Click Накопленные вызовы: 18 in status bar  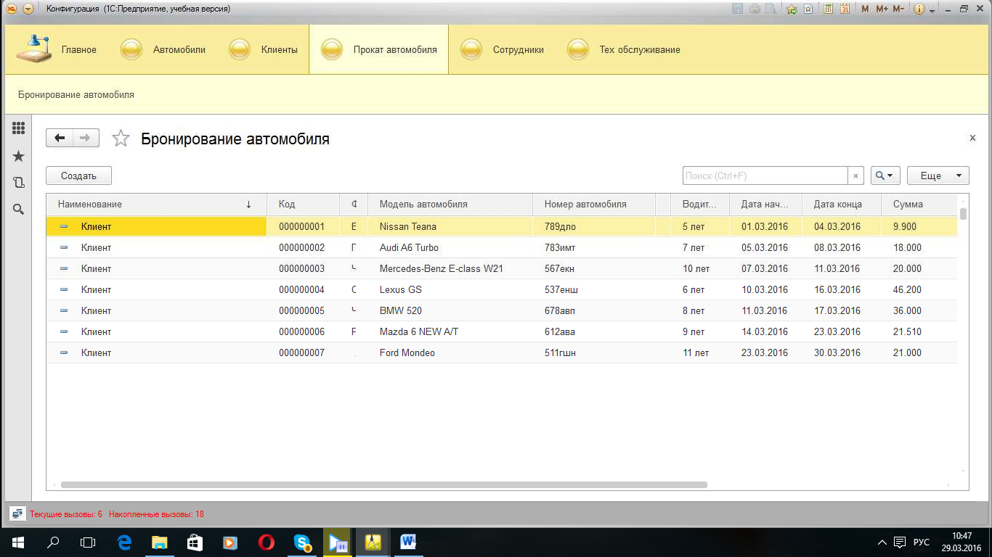[x=157, y=514]
